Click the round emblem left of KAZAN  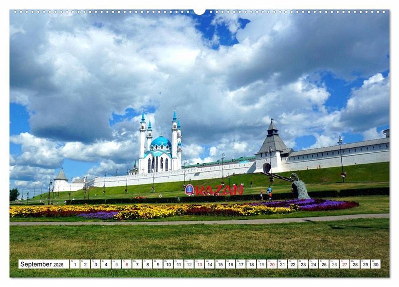pyautogui.click(x=190, y=190)
